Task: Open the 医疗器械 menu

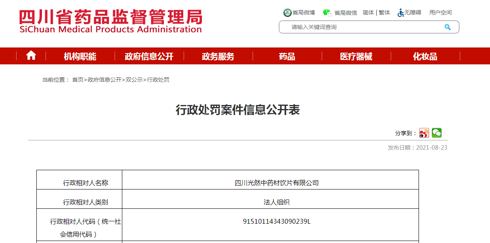Action: click(356, 56)
